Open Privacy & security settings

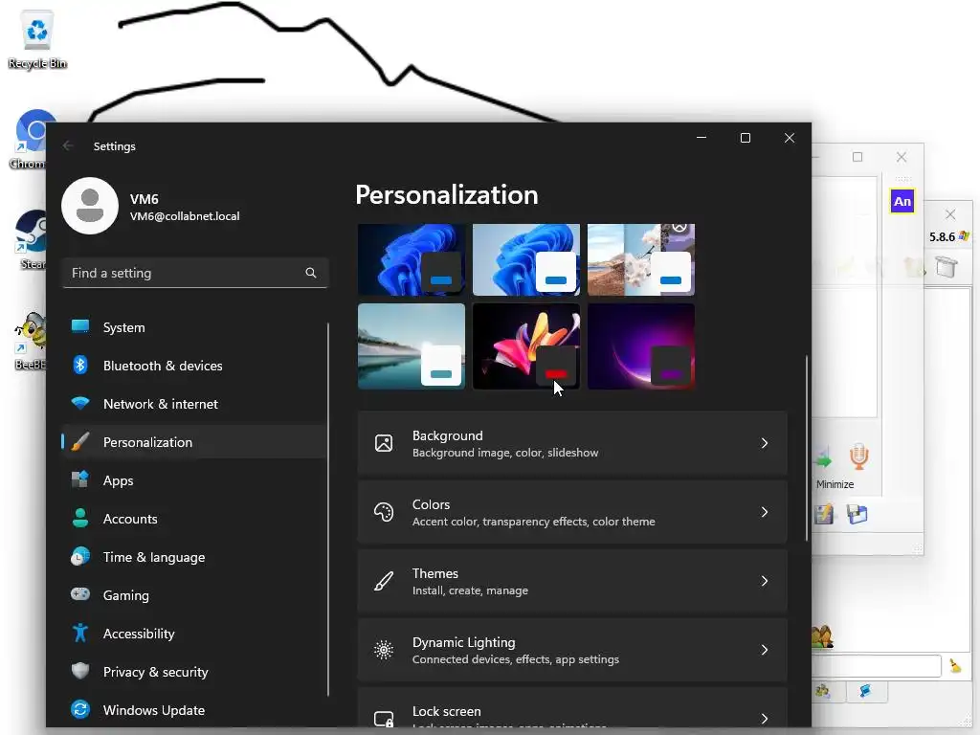coord(193,672)
